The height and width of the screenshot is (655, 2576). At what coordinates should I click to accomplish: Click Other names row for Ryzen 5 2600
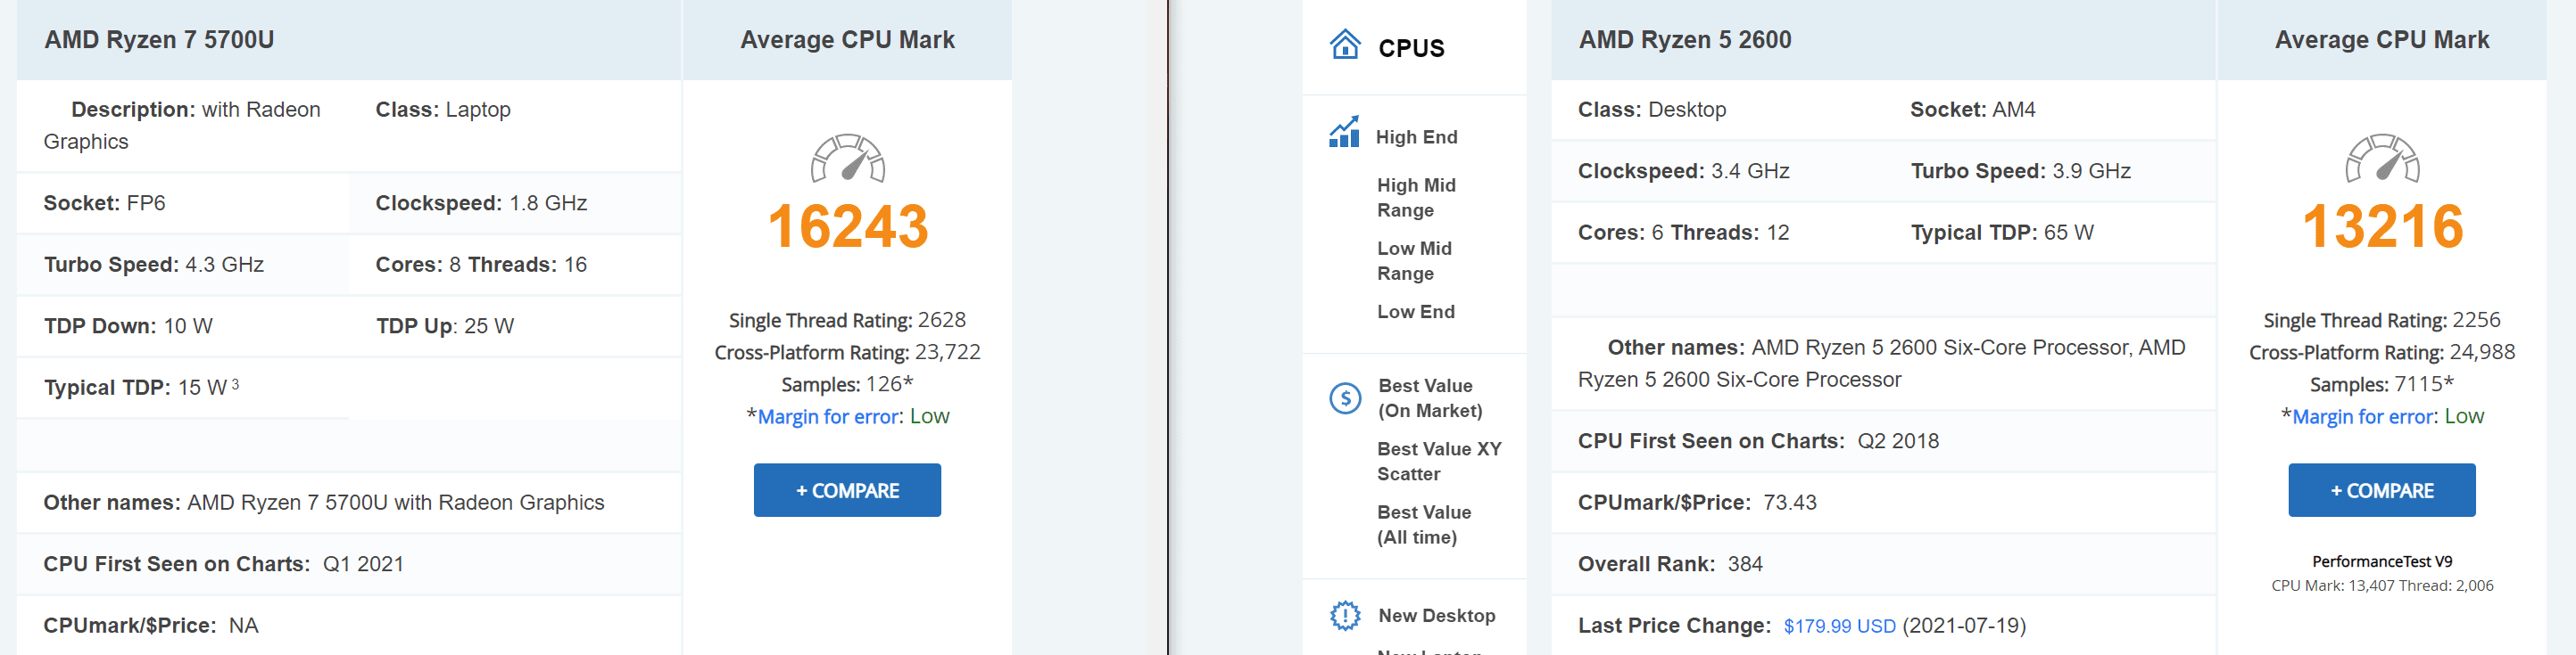coord(1883,364)
